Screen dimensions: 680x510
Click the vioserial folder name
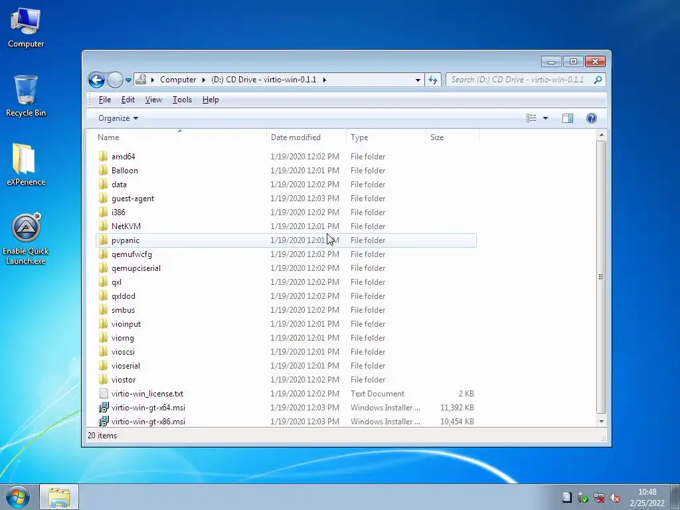click(126, 366)
